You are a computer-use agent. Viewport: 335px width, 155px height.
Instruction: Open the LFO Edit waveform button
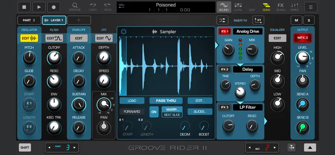coord(104,38)
